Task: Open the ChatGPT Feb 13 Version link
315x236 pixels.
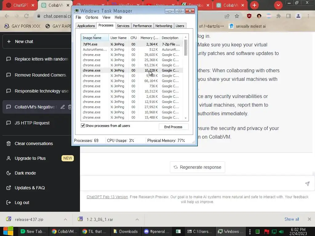Action: pyautogui.click(x=107, y=197)
